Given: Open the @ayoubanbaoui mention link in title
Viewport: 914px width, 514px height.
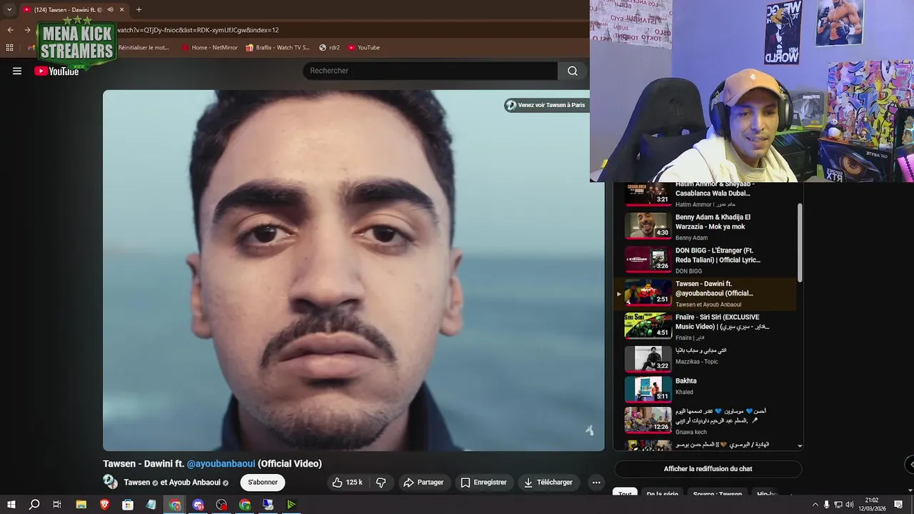Looking at the screenshot, I should tap(221, 463).
